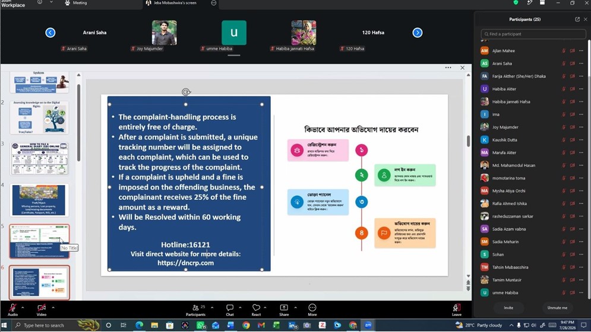
Task: Select Jeba Mobashwira's screen tab
Action: 175,3
